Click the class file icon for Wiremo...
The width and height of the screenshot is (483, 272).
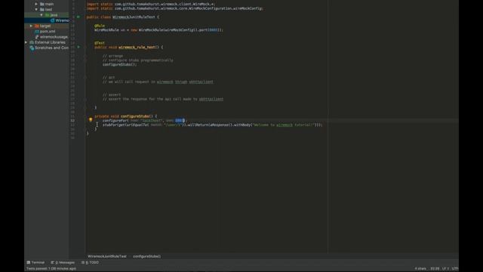pos(52,20)
